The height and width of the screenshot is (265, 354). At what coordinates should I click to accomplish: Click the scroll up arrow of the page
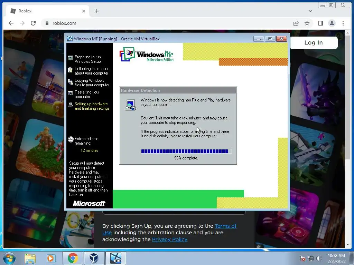347,33
